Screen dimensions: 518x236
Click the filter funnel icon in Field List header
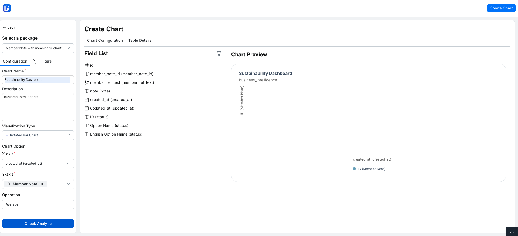(x=219, y=54)
